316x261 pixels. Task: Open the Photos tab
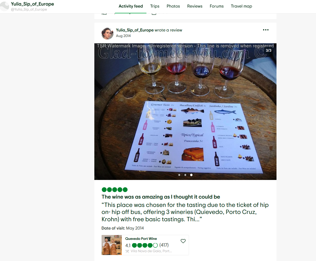point(173,6)
